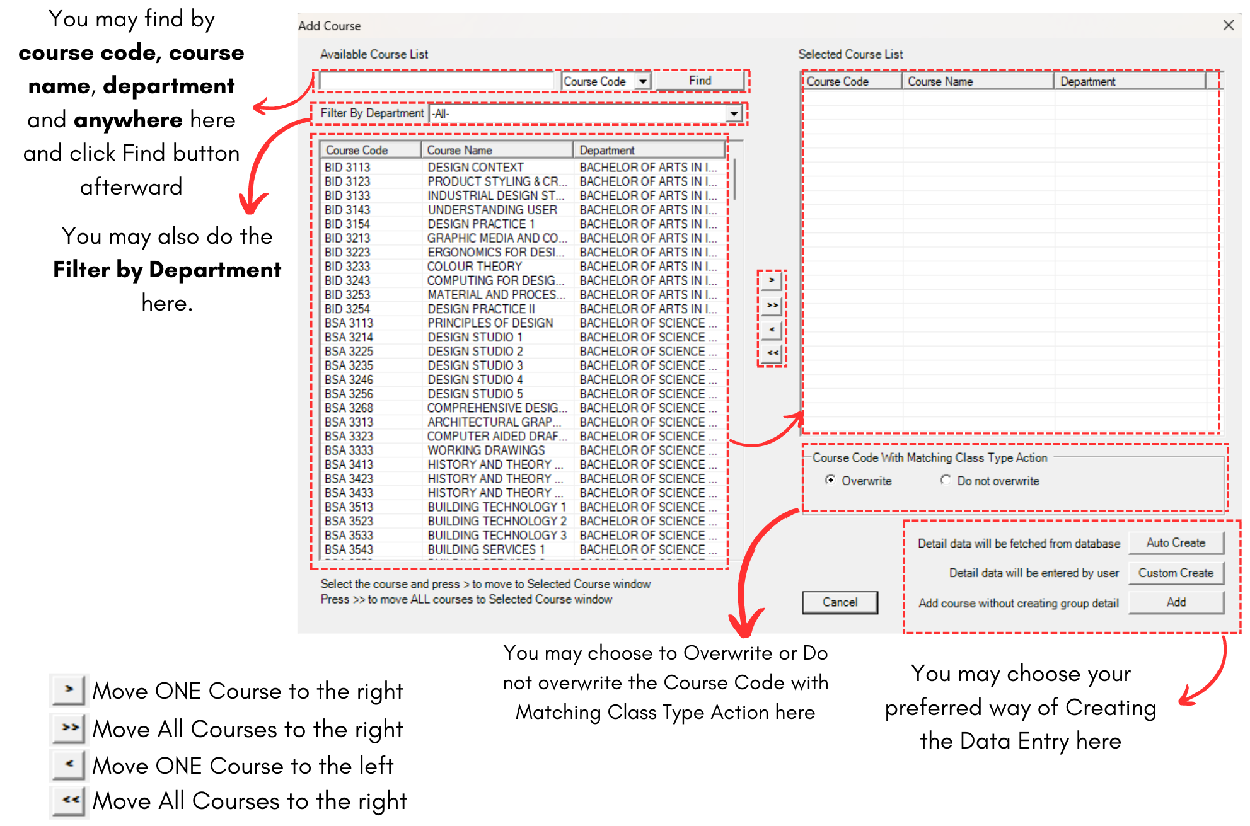Click the remove all courses double-left arrow
Screen dimensions: 1250x826
tap(772, 353)
